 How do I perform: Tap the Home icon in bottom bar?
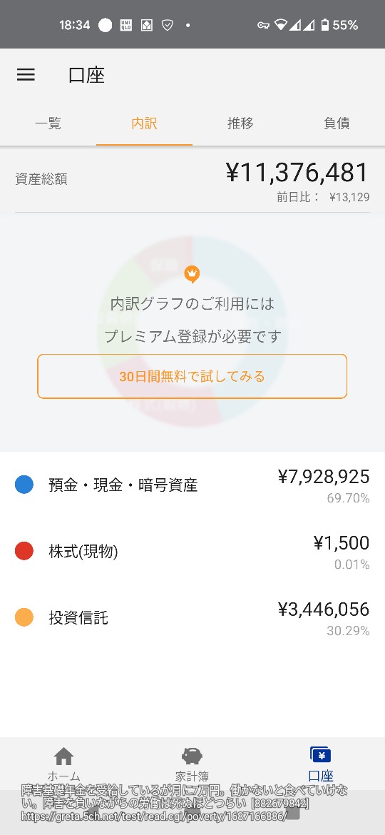[x=64, y=756]
